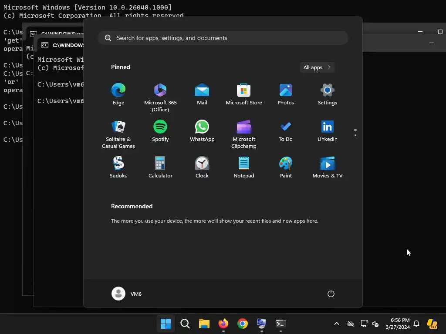
Task: Maximize the back command prompt window
Action: (x=440, y=31)
